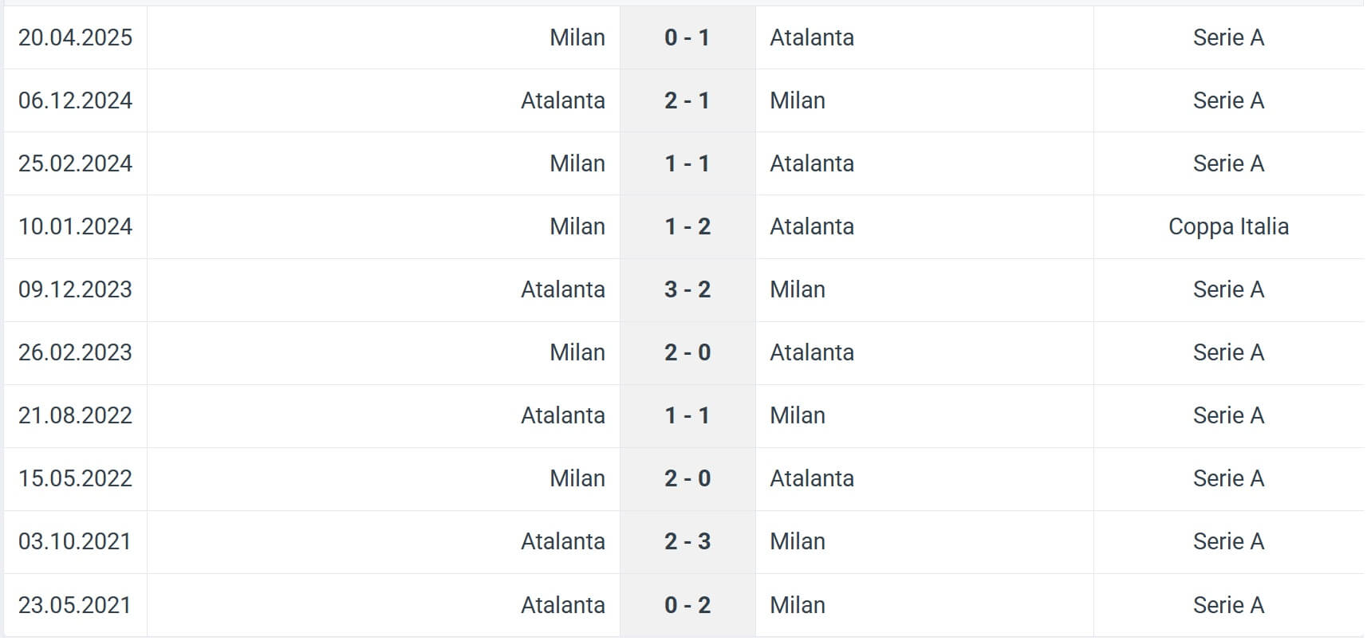This screenshot has height=641, width=1367.
Task: Open the 2 - 1 Atalanta vs Milan score
Action: click(x=687, y=100)
